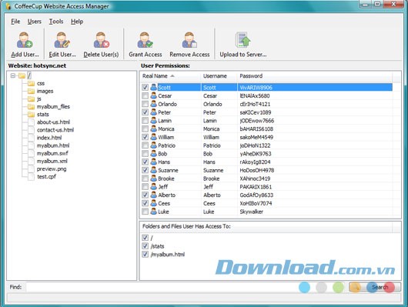The height and width of the screenshot is (307, 408).
Task: Sort by Username column header
Action: 219,76
